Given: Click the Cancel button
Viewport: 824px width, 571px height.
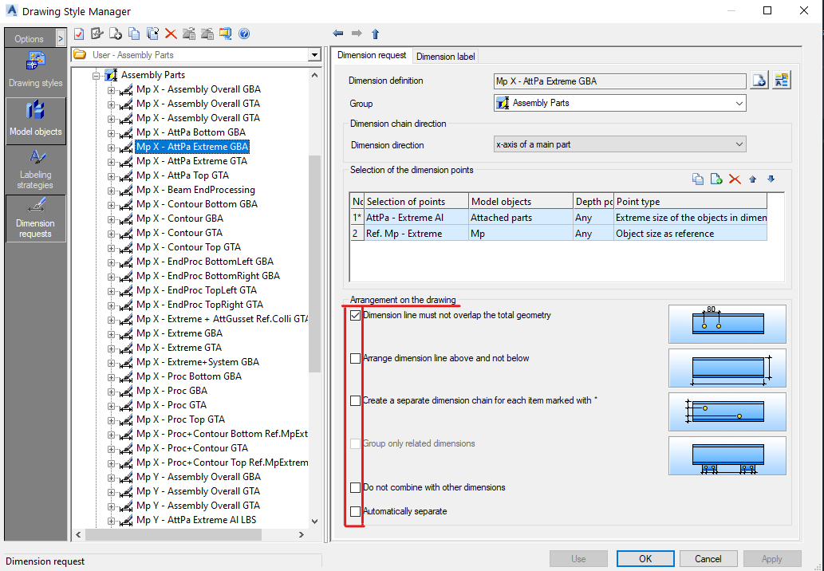Looking at the screenshot, I should [708, 558].
